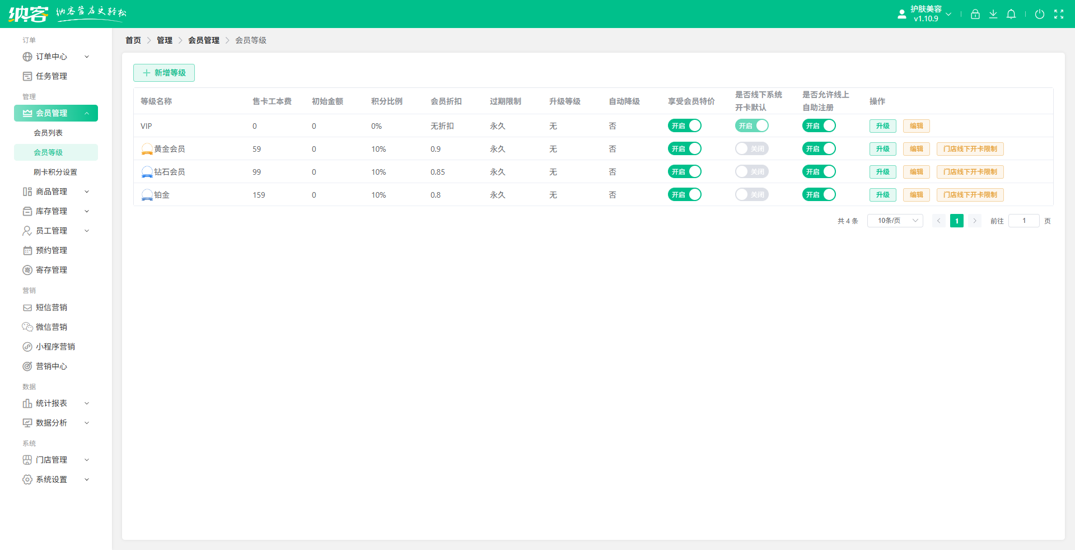Open 会员列表 submenu item
Viewport: 1075px width, 550px height.
pyautogui.click(x=48, y=133)
